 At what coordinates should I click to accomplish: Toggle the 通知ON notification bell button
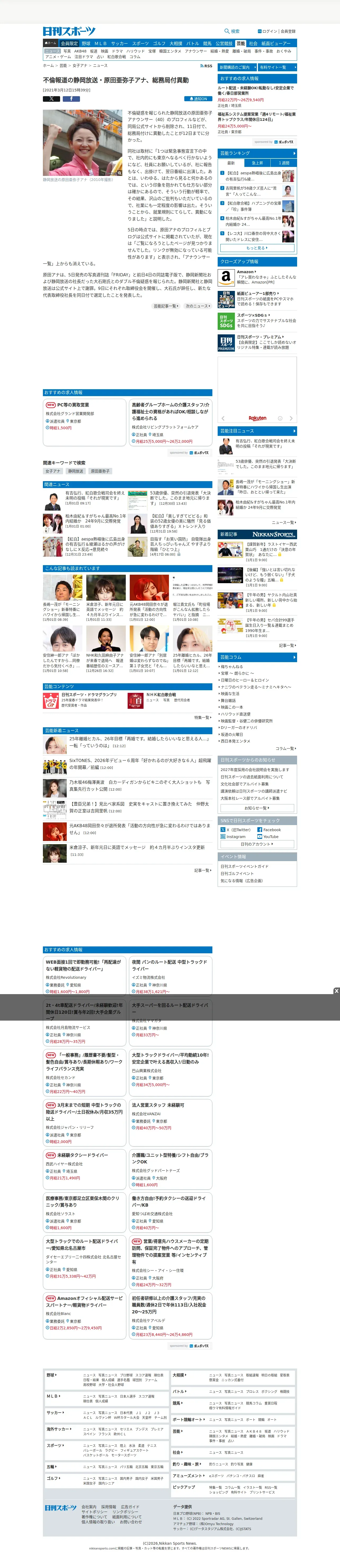coord(198,99)
